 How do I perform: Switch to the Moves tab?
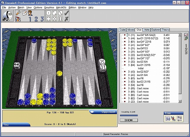coord(131,30)
